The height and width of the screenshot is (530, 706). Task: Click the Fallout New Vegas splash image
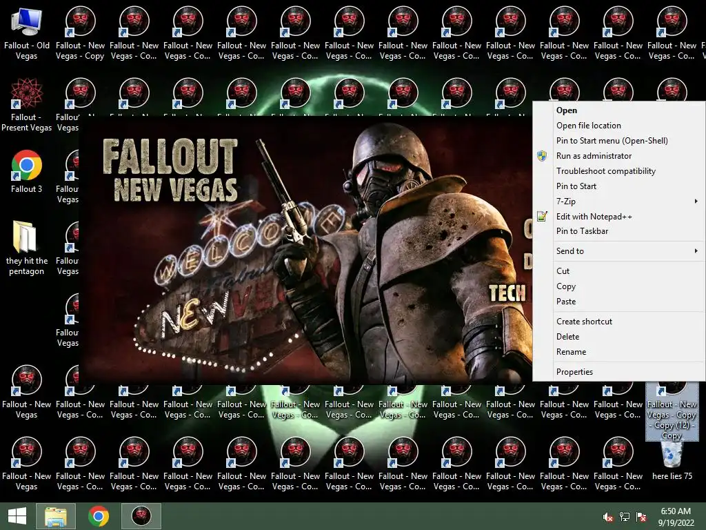point(305,250)
